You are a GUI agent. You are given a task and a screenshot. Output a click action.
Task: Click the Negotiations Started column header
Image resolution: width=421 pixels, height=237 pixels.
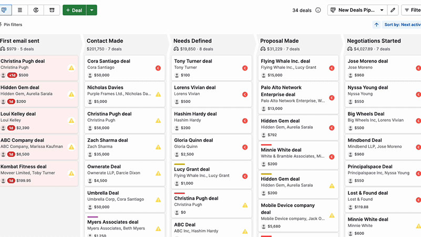(x=374, y=41)
